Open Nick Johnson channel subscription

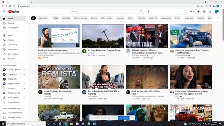(13, 98)
